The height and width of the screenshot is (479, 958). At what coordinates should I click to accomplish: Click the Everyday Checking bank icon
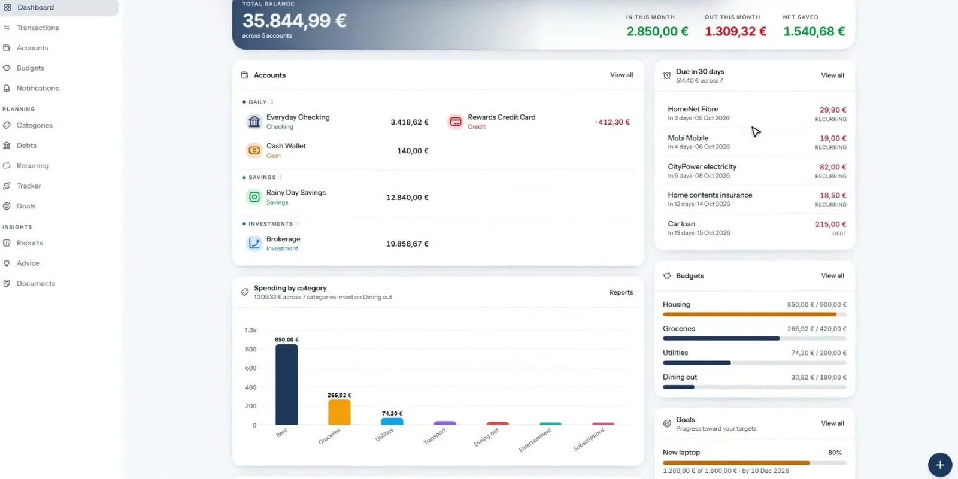click(254, 122)
